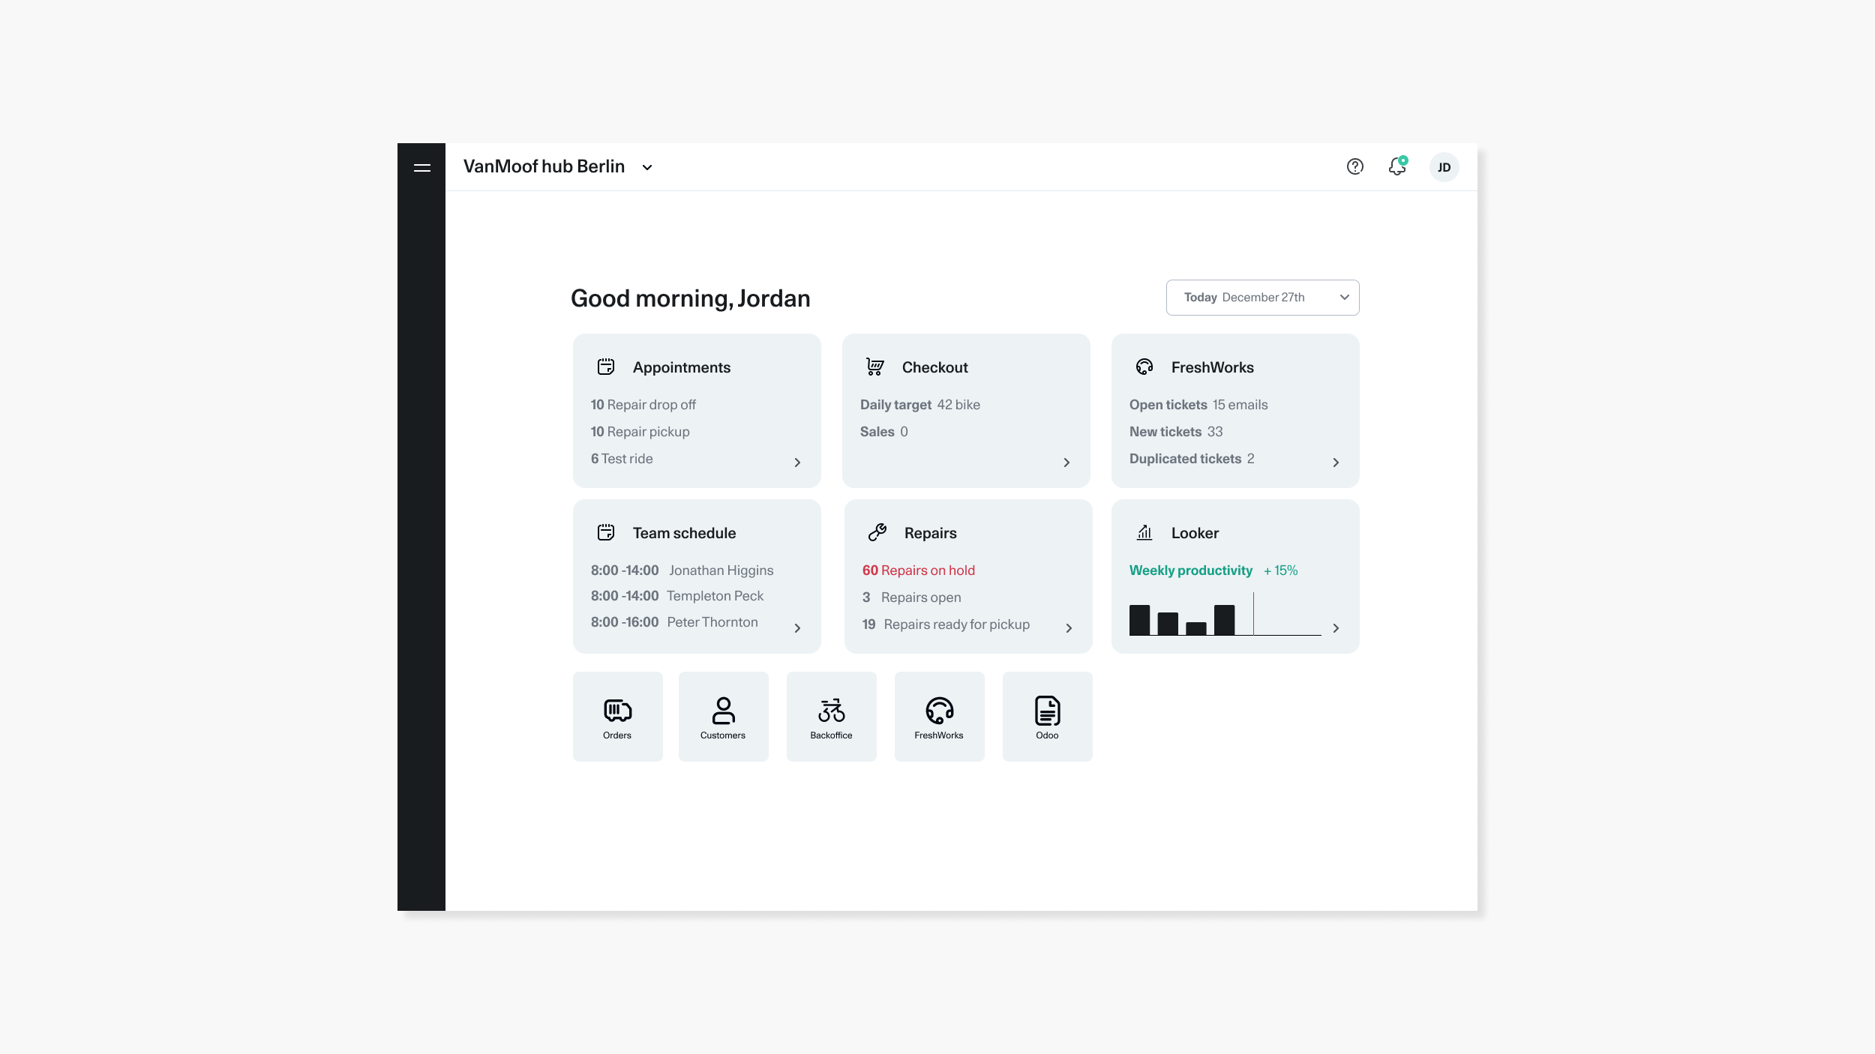Select Jonathan Higgins schedule row

click(682, 570)
